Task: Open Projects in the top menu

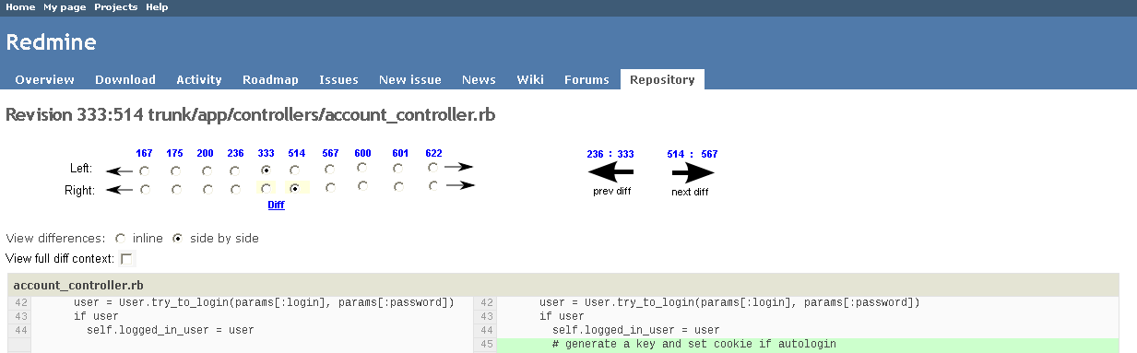Action: click(x=116, y=6)
